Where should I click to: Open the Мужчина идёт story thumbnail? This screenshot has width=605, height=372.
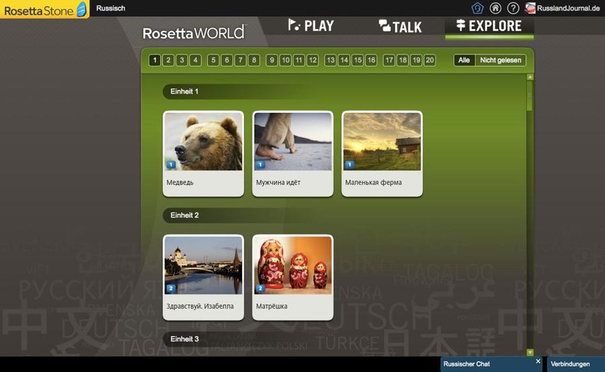click(x=293, y=142)
